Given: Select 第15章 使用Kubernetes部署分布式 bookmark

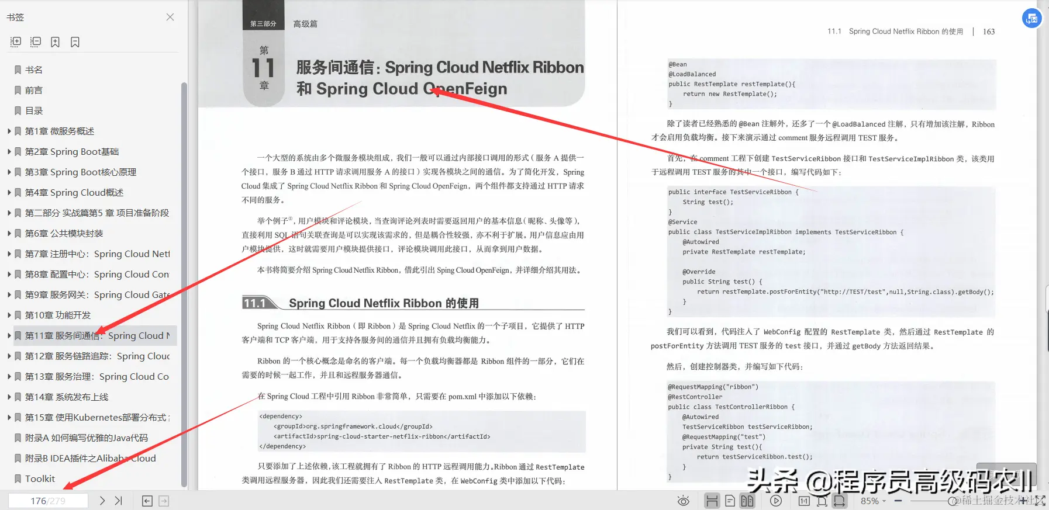Looking at the screenshot, I should 98,417.
